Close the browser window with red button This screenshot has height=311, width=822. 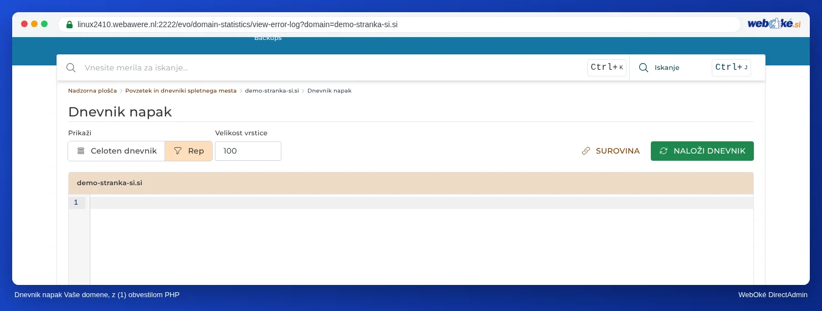click(24, 24)
